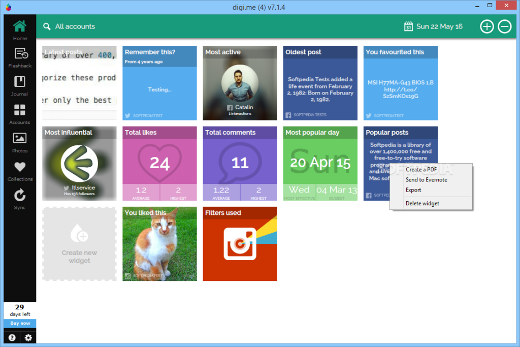Click the Buy now banner
Screen dimensions: 520x347
pos(19,324)
